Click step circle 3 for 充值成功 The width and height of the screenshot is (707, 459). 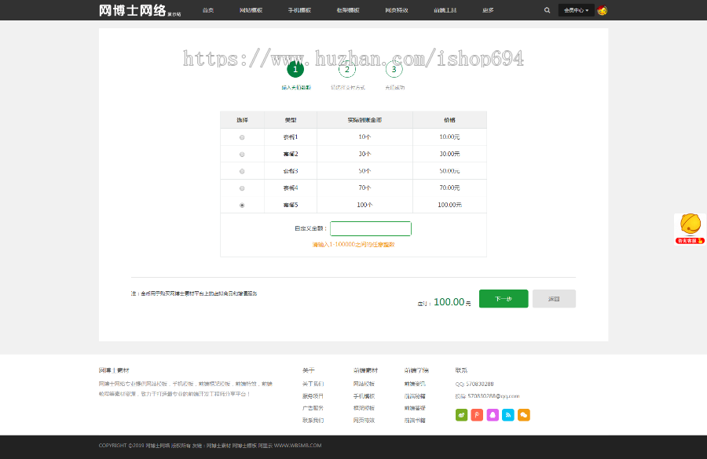tap(394, 68)
